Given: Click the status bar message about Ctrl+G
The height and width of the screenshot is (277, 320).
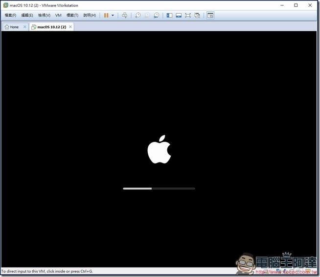Looking at the screenshot, I should pyautogui.click(x=47, y=271).
